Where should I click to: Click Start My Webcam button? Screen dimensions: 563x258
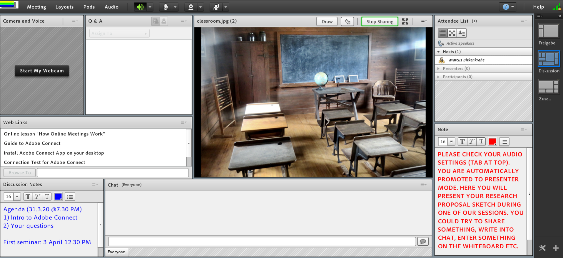pos(42,71)
